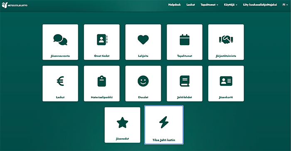The image size is (291, 151).
Task: Open the Omat tiedot address book tile
Action: pyautogui.click(x=102, y=42)
